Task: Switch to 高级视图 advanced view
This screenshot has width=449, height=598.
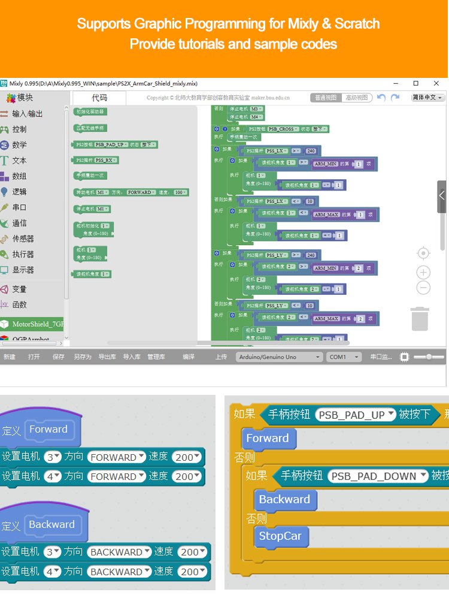Action: point(357,98)
